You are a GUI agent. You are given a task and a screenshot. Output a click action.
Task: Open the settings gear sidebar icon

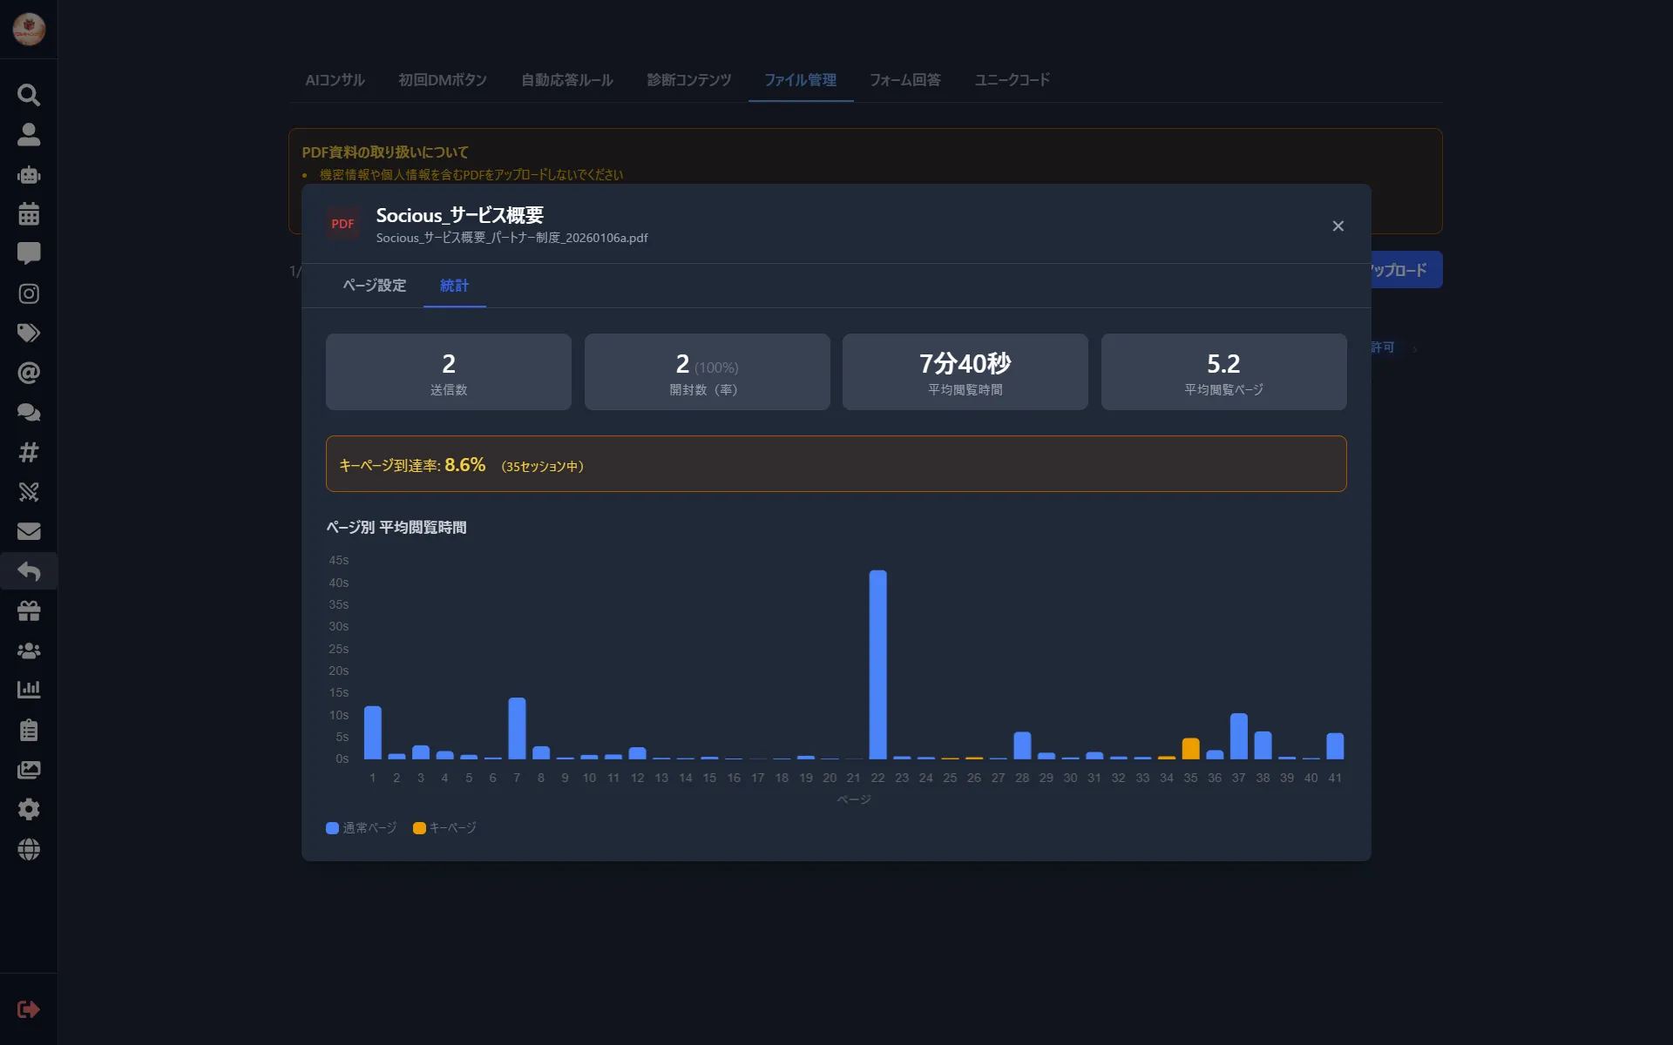[29, 809]
